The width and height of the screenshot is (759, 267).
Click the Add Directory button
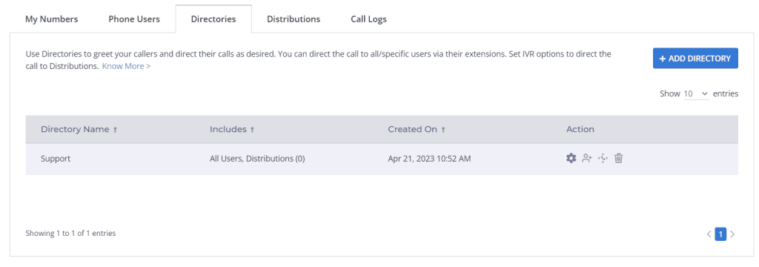coord(695,58)
